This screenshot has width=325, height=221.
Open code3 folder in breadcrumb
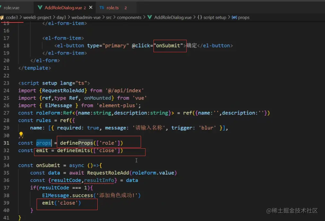point(12,17)
